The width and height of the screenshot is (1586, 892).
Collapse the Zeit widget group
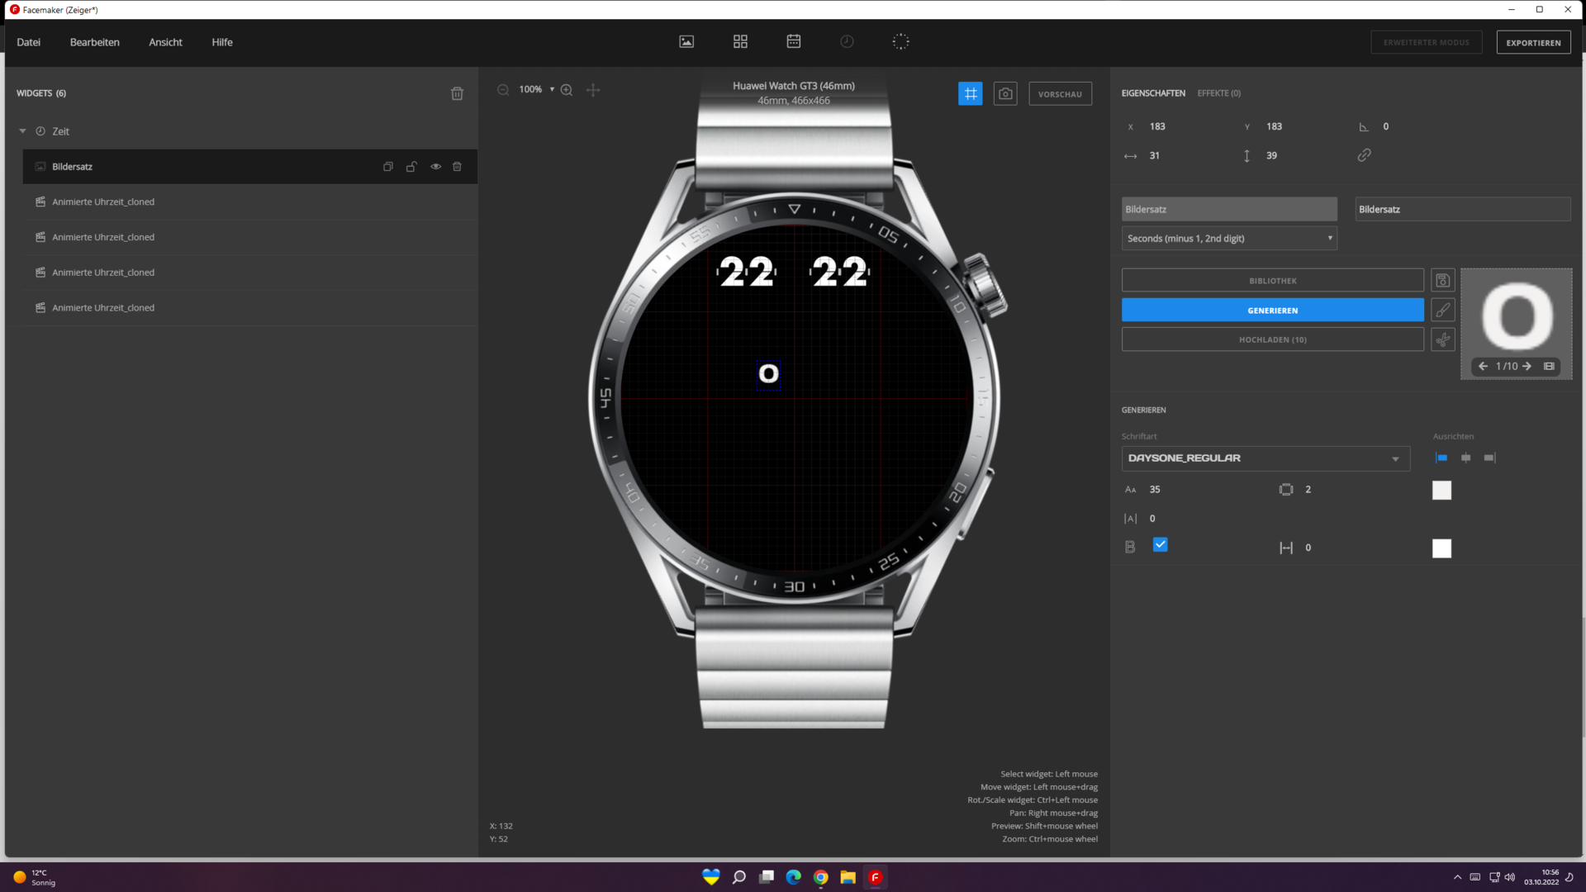(23, 131)
